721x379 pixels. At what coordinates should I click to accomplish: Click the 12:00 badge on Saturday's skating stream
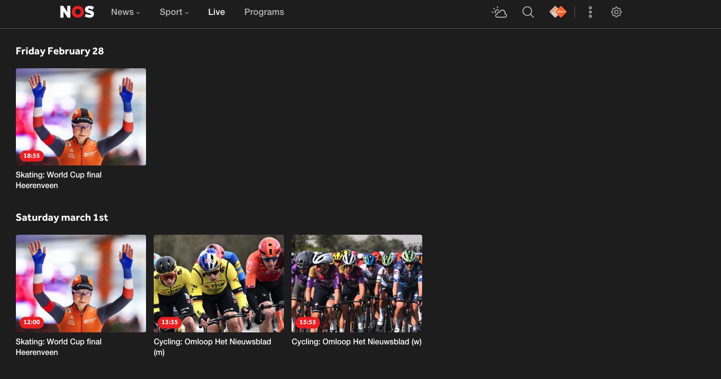pos(32,322)
